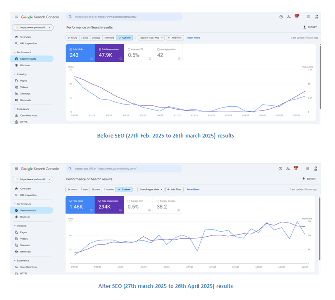Open the Help icon in the Before SEO header

coord(281,17)
